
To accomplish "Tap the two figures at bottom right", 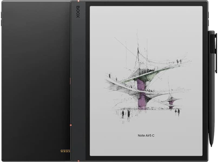I will tap(177, 112).
